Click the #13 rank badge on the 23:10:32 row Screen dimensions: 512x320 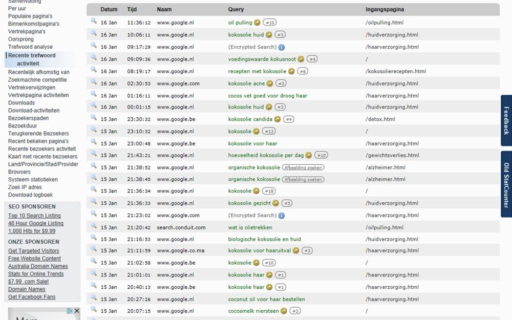point(269,131)
